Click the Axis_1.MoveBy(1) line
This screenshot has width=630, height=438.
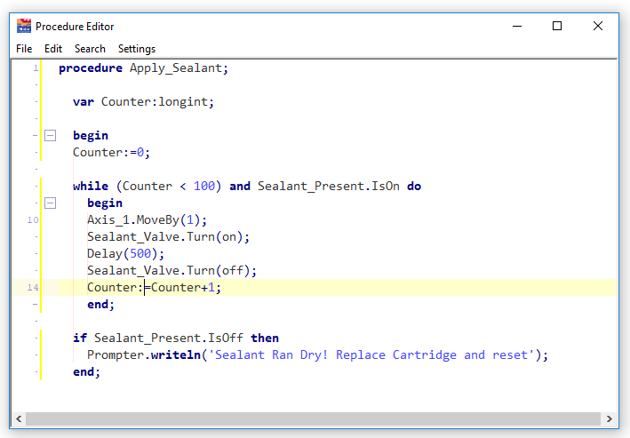[146, 220]
